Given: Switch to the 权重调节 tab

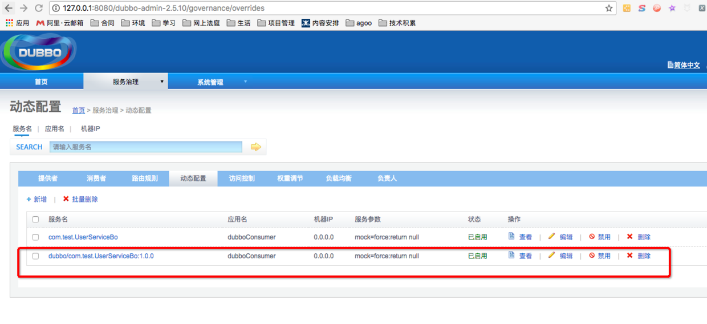Looking at the screenshot, I should click(290, 178).
